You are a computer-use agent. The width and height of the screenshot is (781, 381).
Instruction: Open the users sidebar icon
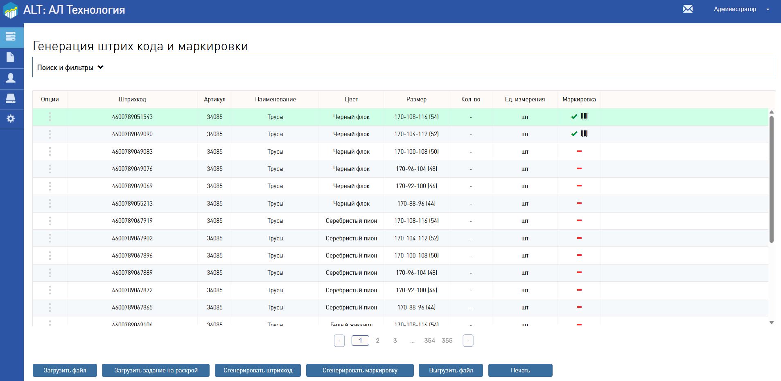click(x=11, y=78)
